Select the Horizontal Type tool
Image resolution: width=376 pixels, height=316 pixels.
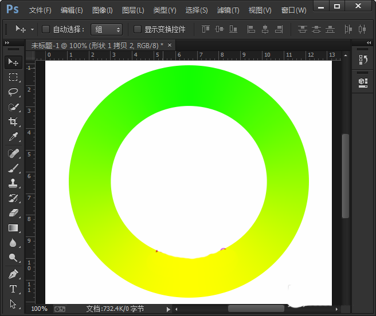pos(13,289)
